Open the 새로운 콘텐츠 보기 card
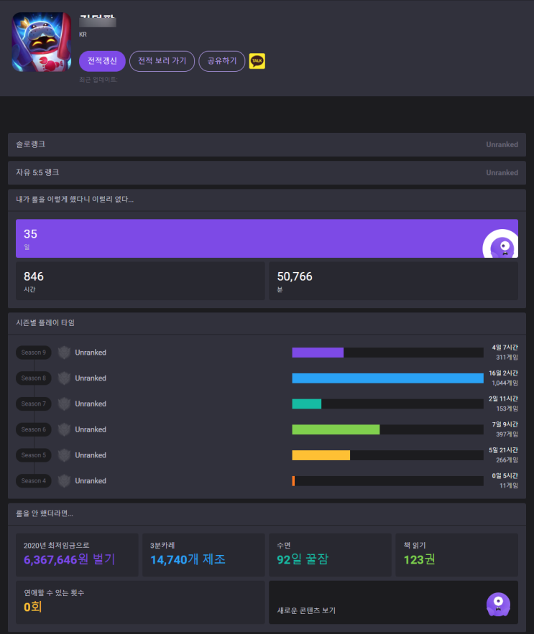The image size is (534, 634). (394, 602)
